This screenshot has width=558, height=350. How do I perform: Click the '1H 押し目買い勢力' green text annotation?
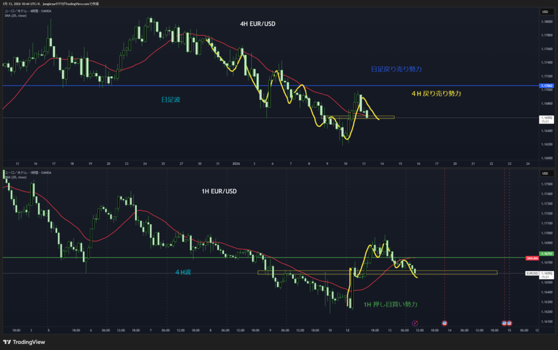390,305
